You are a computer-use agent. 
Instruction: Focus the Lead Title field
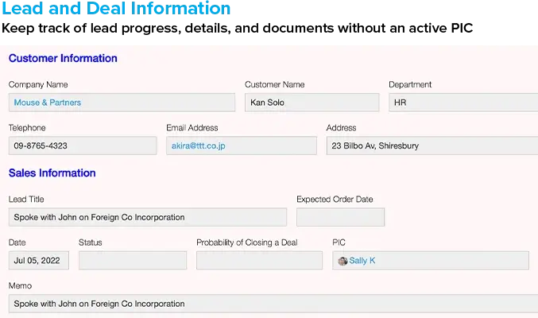pos(148,217)
